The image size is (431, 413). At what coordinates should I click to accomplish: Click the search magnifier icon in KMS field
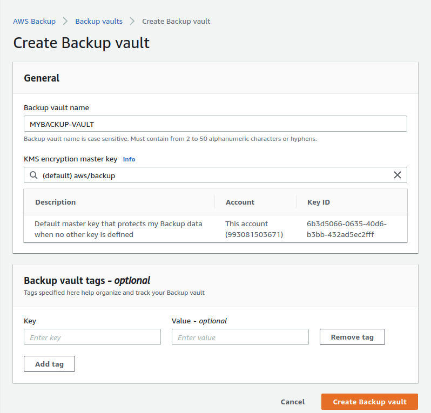pyautogui.click(x=33, y=175)
